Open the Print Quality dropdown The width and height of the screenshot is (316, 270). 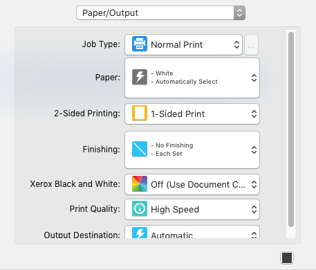pyautogui.click(x=192, y=210)
